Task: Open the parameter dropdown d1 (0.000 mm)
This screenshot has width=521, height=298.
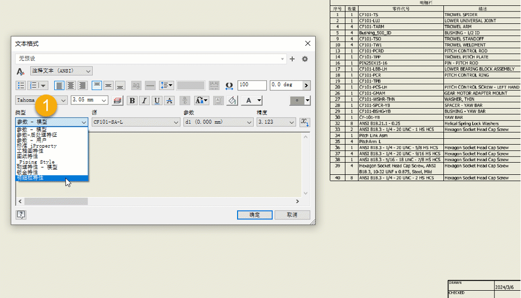Action: pos(218,122)
